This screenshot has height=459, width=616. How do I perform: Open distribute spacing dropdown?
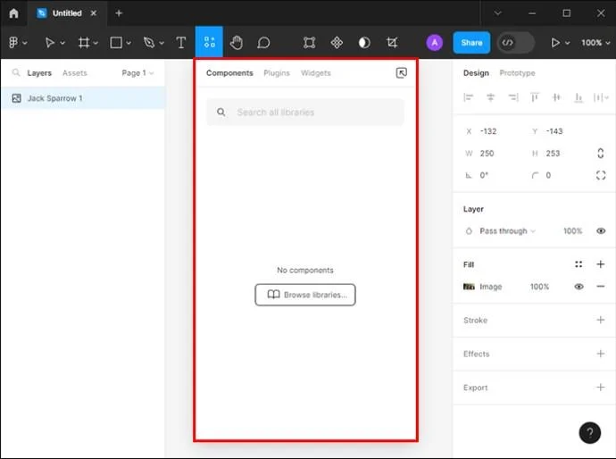click(x=601, y=97)
